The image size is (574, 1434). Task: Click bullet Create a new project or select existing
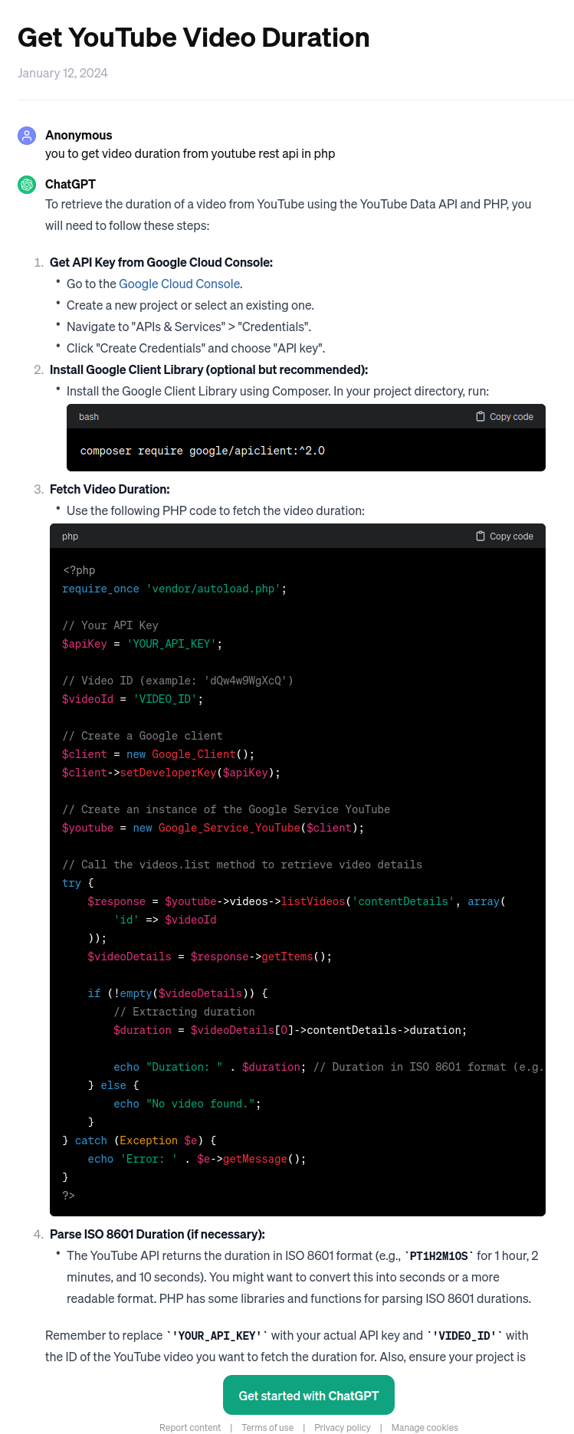[190, 305]
